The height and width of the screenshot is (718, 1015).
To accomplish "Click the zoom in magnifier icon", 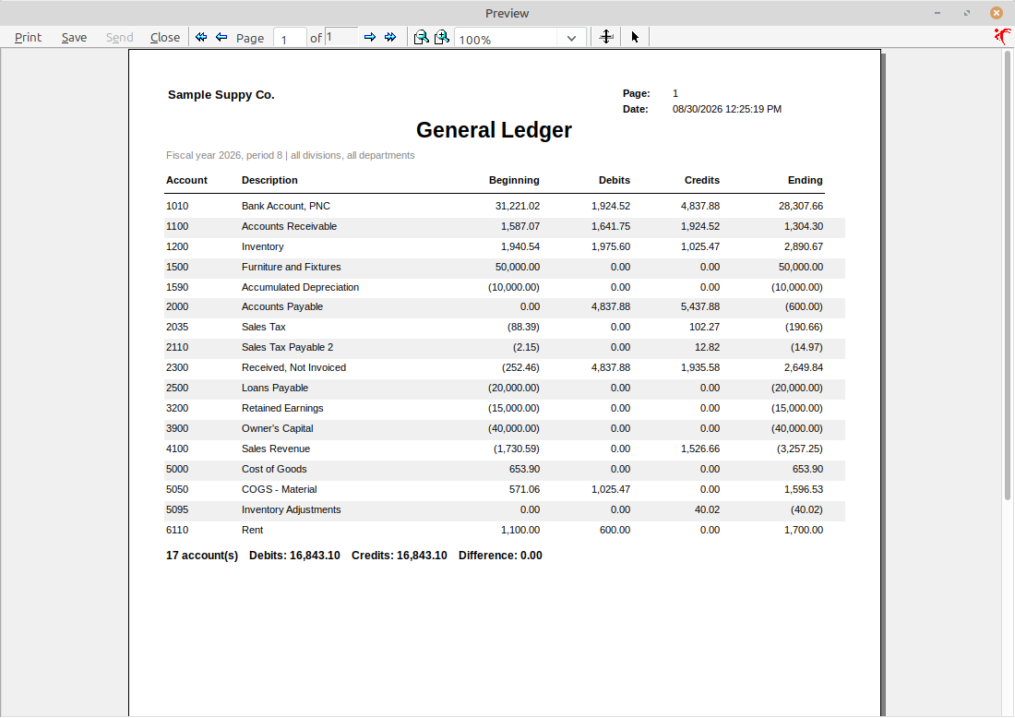I will (x=442, y=37).
